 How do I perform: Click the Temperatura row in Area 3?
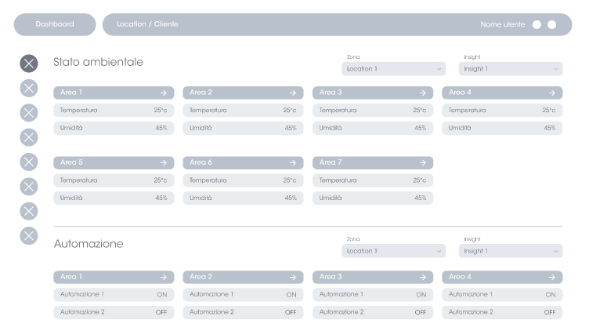(373, 111)
